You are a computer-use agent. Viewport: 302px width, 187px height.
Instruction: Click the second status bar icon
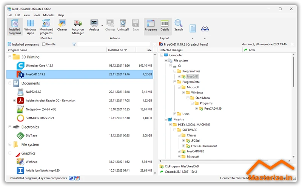coord(77,178)
